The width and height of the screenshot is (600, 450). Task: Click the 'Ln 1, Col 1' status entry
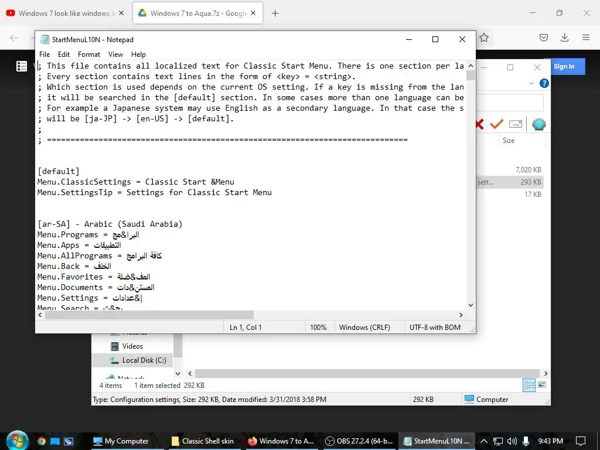[246, 327]
